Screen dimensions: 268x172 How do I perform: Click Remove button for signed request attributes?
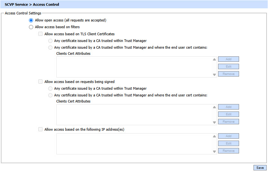point(228,122)
